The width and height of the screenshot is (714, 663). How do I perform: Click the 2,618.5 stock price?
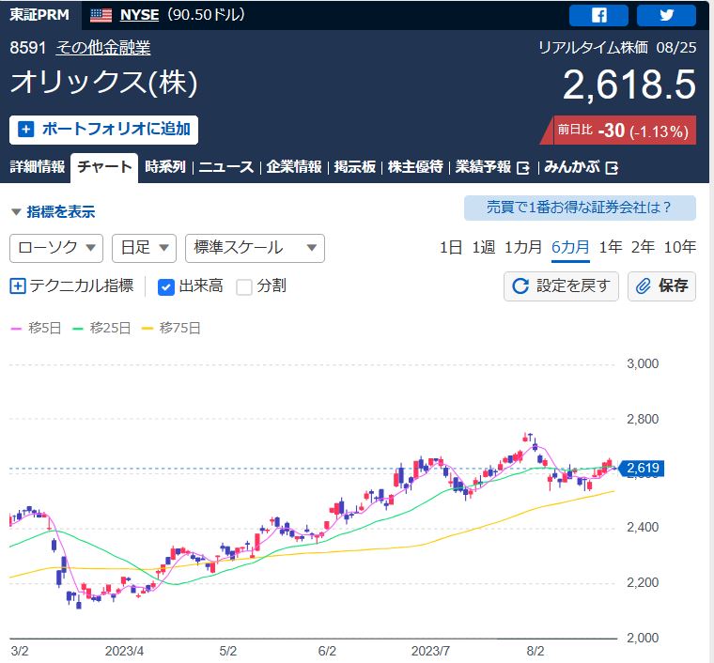(x=629, y=85)
